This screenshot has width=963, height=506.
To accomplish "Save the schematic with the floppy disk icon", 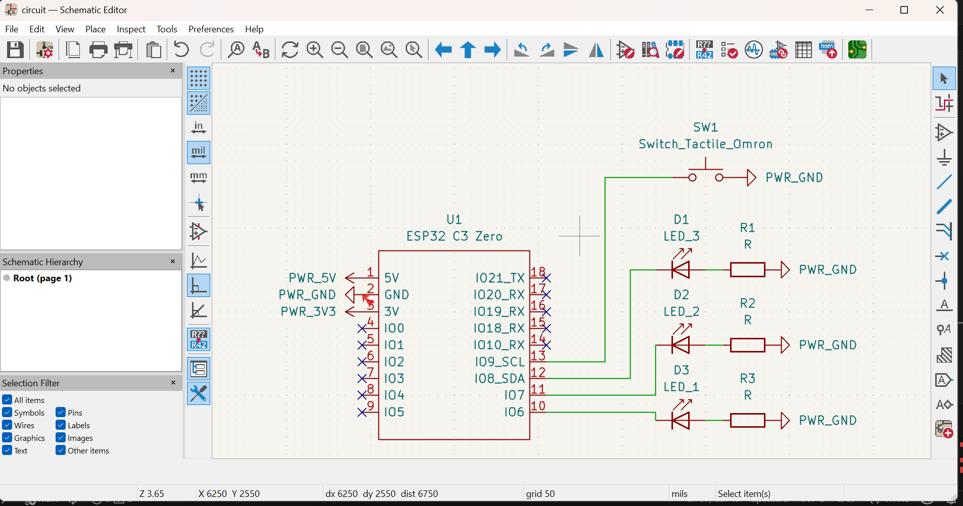I will (15, 50).
